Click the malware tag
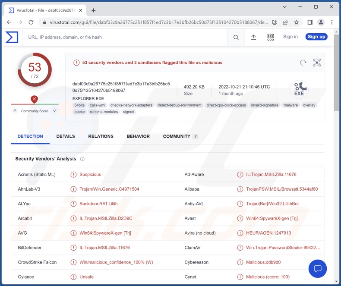 click(x=290, y=105)
